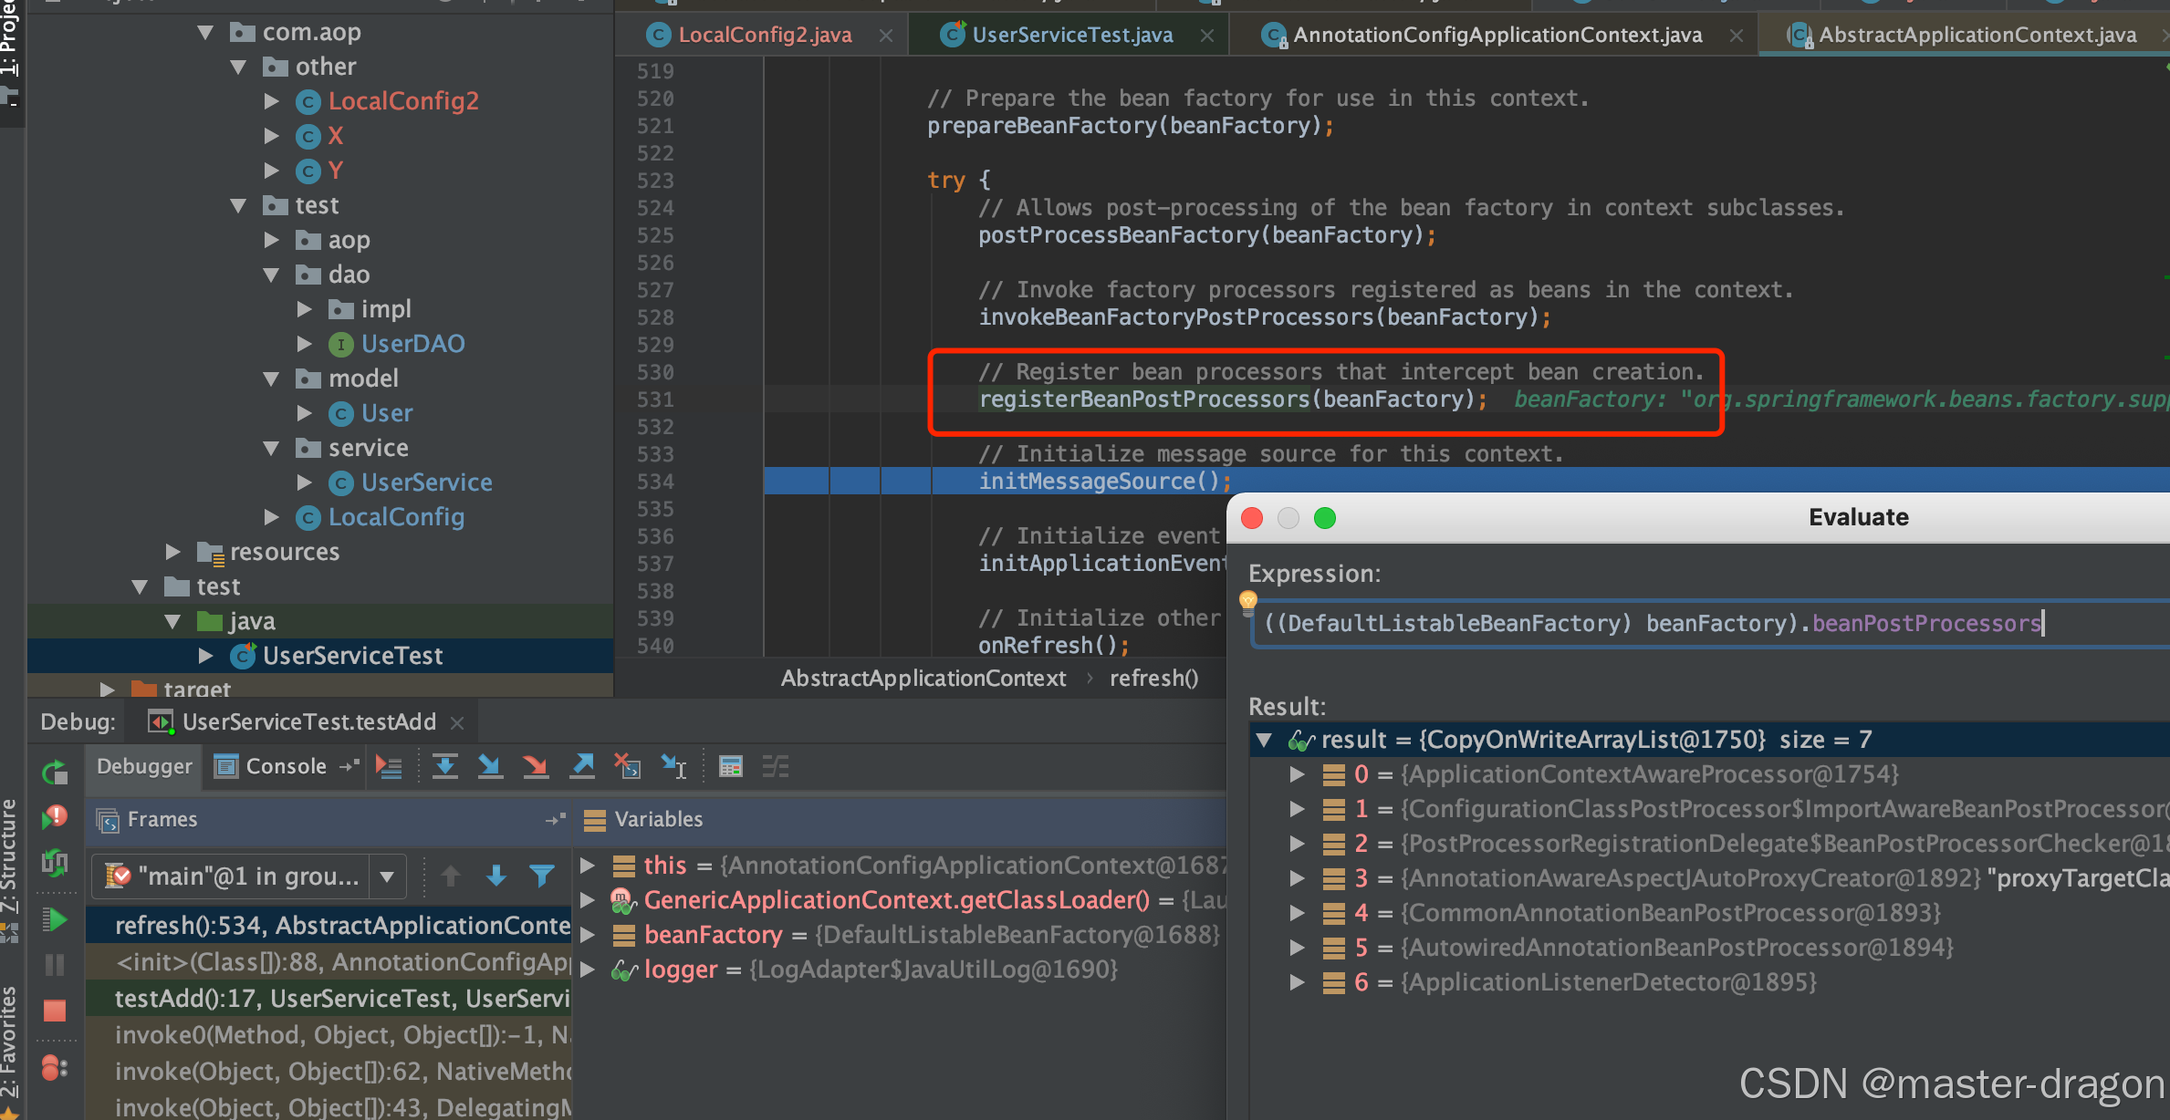Click the Force Step Into icon
Image resolution: width=2170 pixels, height=1120 pixels.
point(536,766)
